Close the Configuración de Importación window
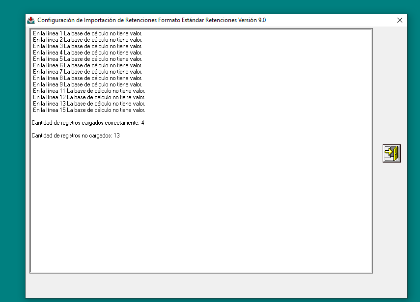Viewport: 420px width, 302px height. tap(400, 20)
